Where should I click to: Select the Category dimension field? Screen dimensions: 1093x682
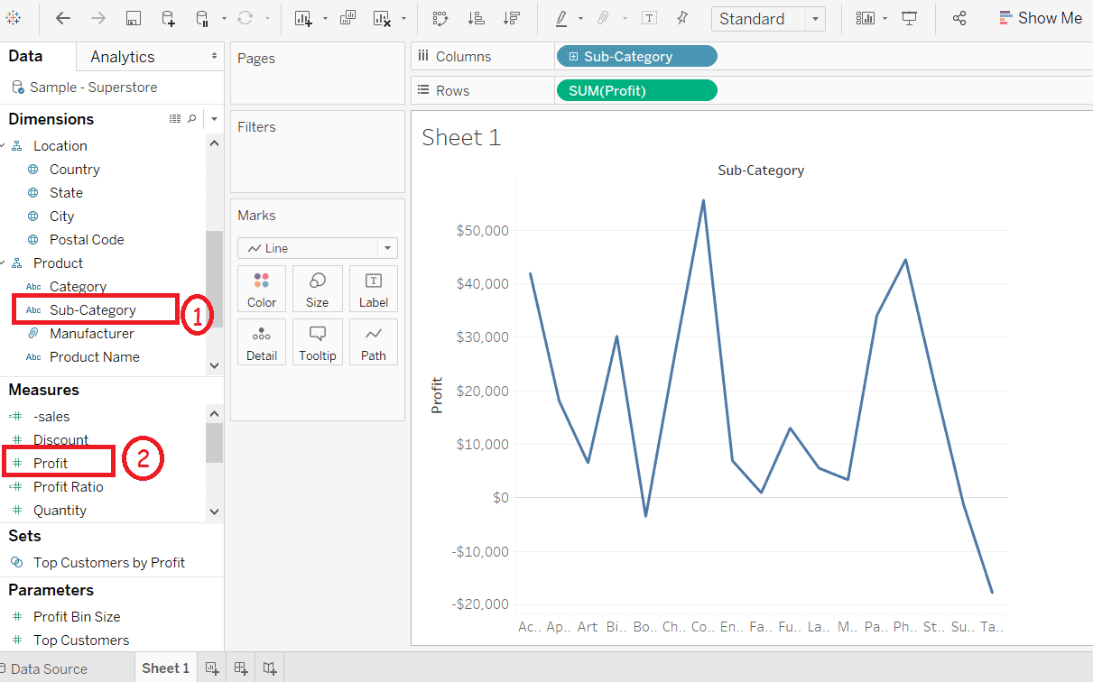(78, 287)
